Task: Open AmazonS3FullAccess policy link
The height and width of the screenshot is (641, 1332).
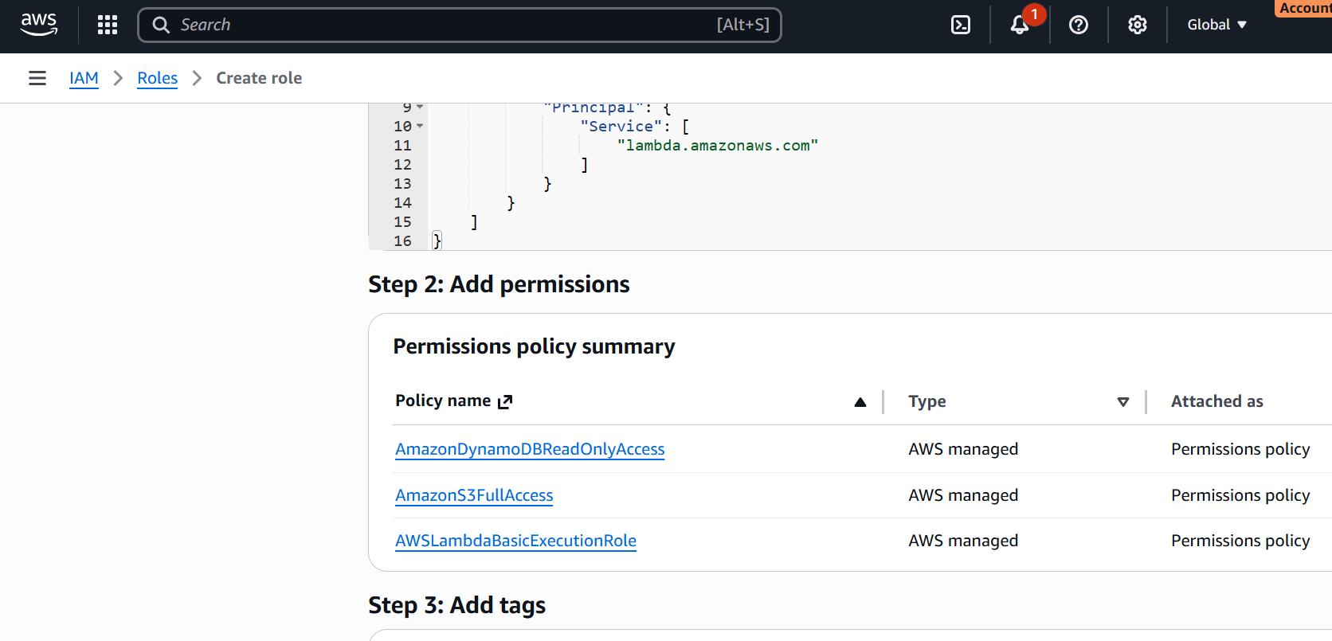Action: 474,495
